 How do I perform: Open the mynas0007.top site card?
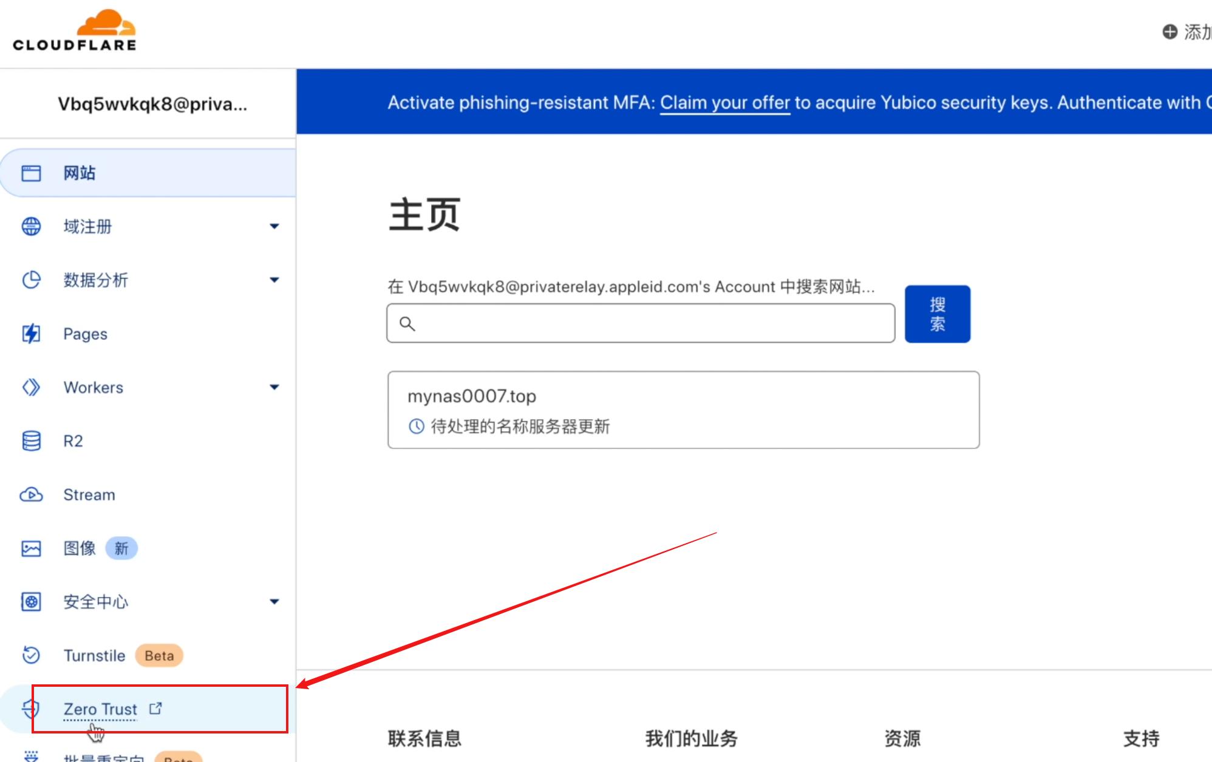(x=683, y=410)
